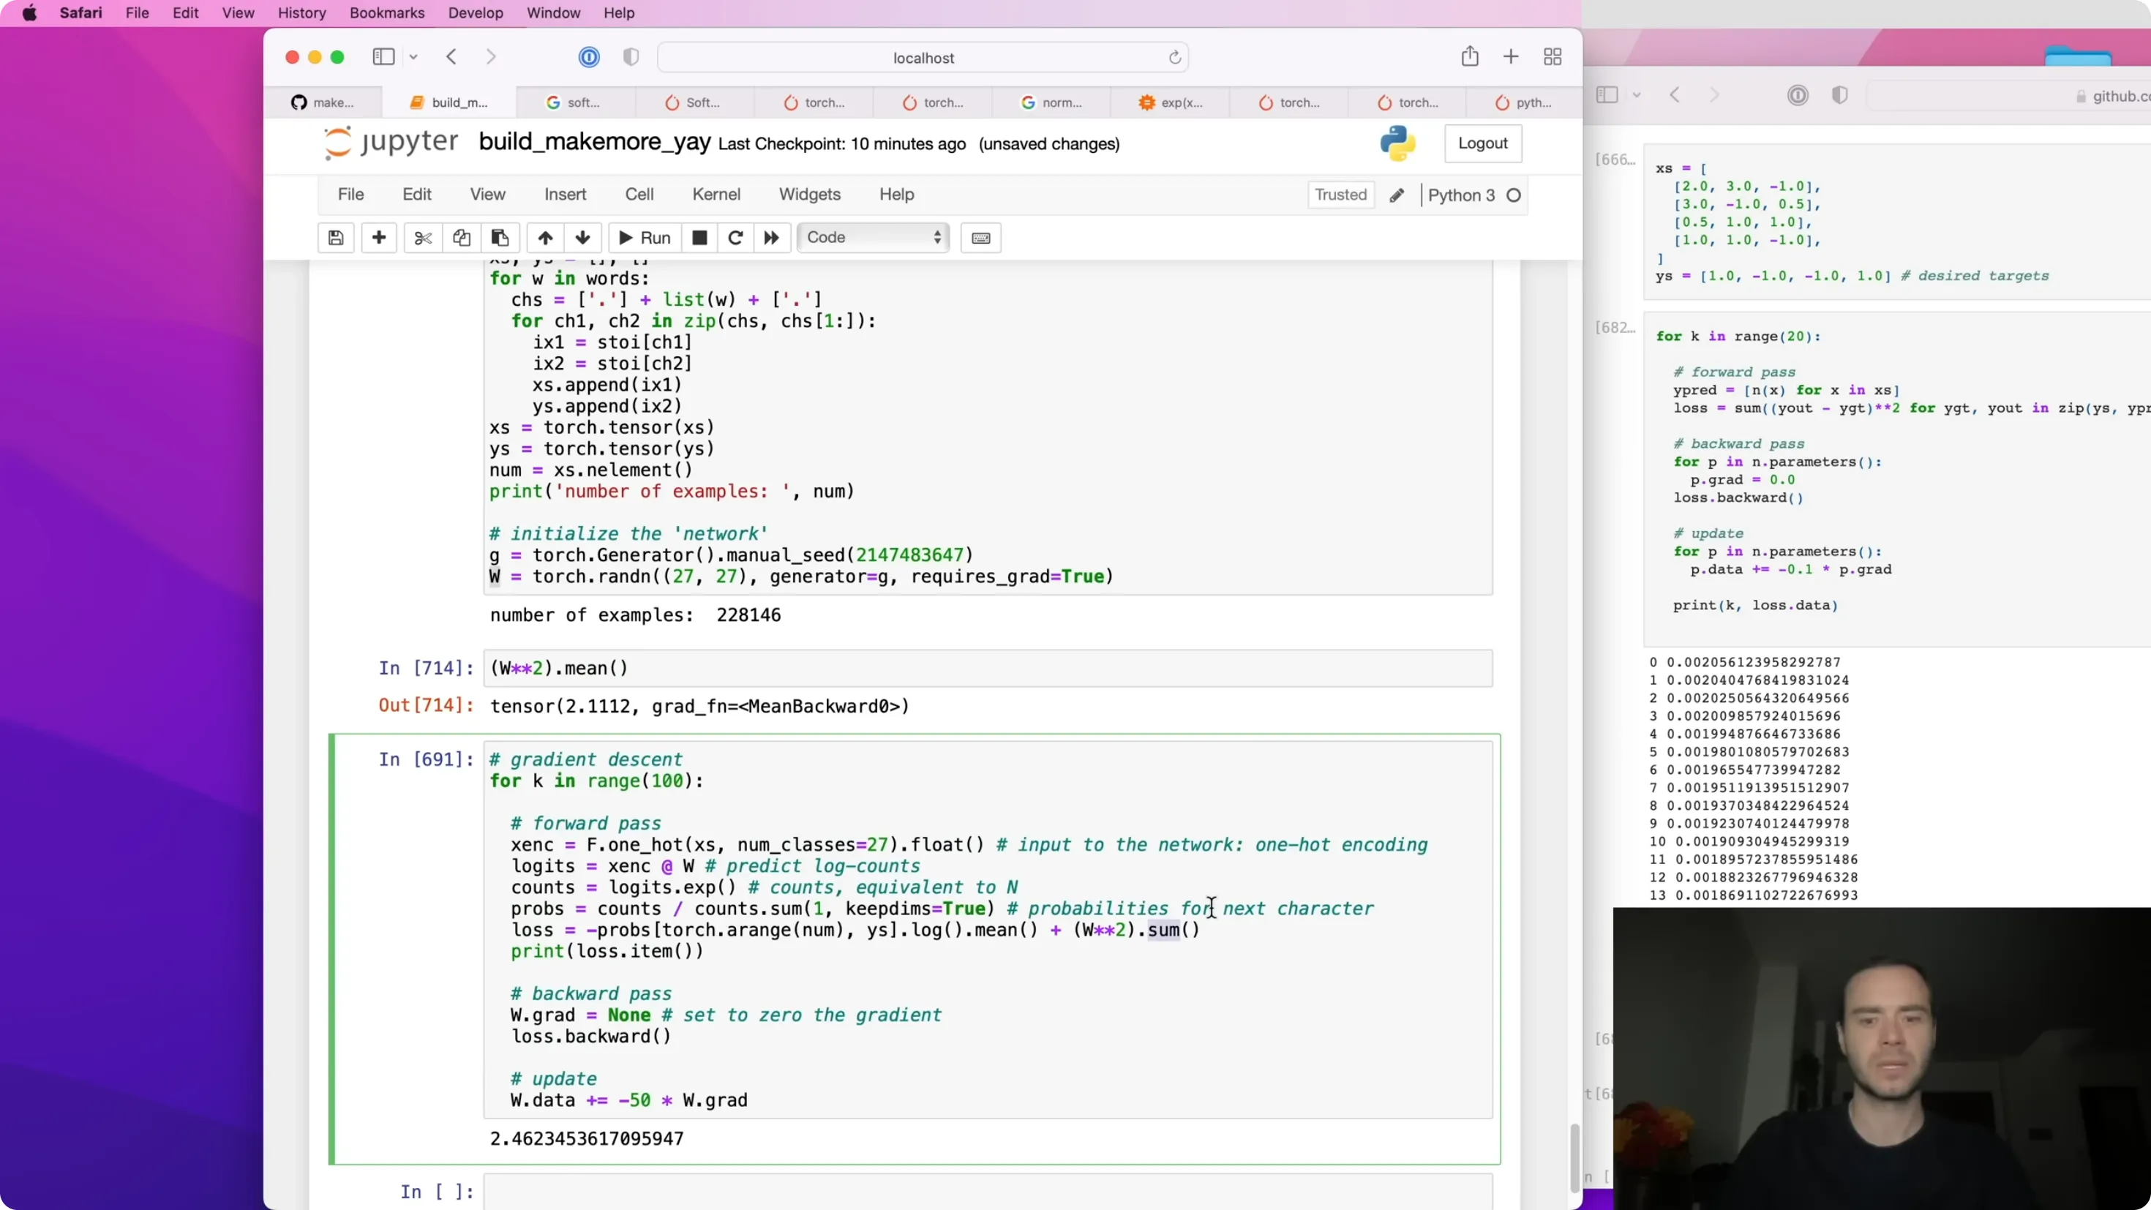The width and height of the screenshot is (2151, 1210).
Task: Restart kernel and run all with fast-forward icon
Action: click(x=772, y=238)
